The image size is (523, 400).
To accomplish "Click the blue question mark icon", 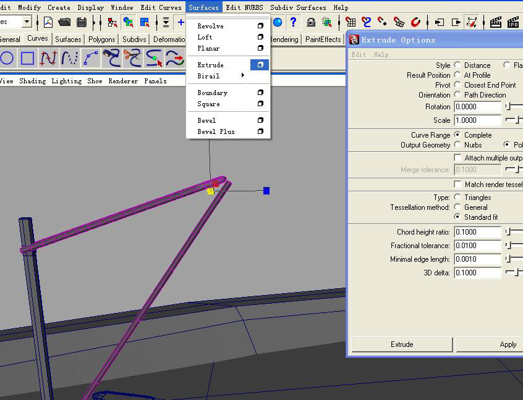I will click(x=293, y=22).
